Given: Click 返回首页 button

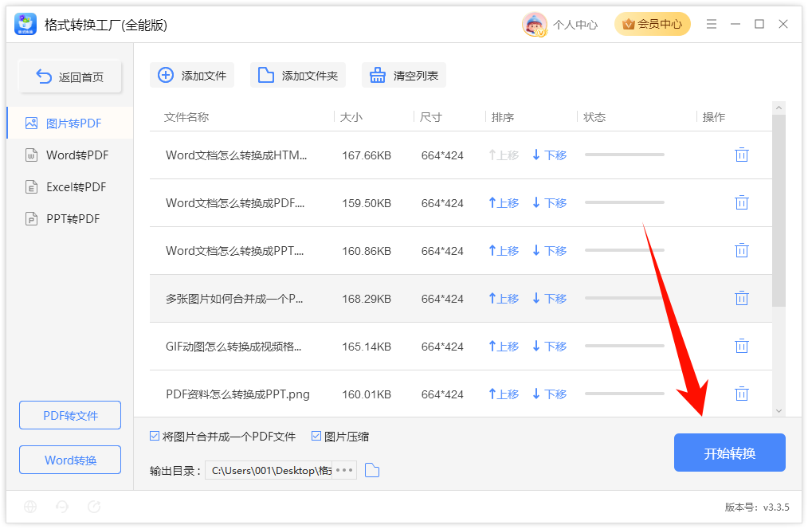Looking at the screenshot, I should pos(70,76).
